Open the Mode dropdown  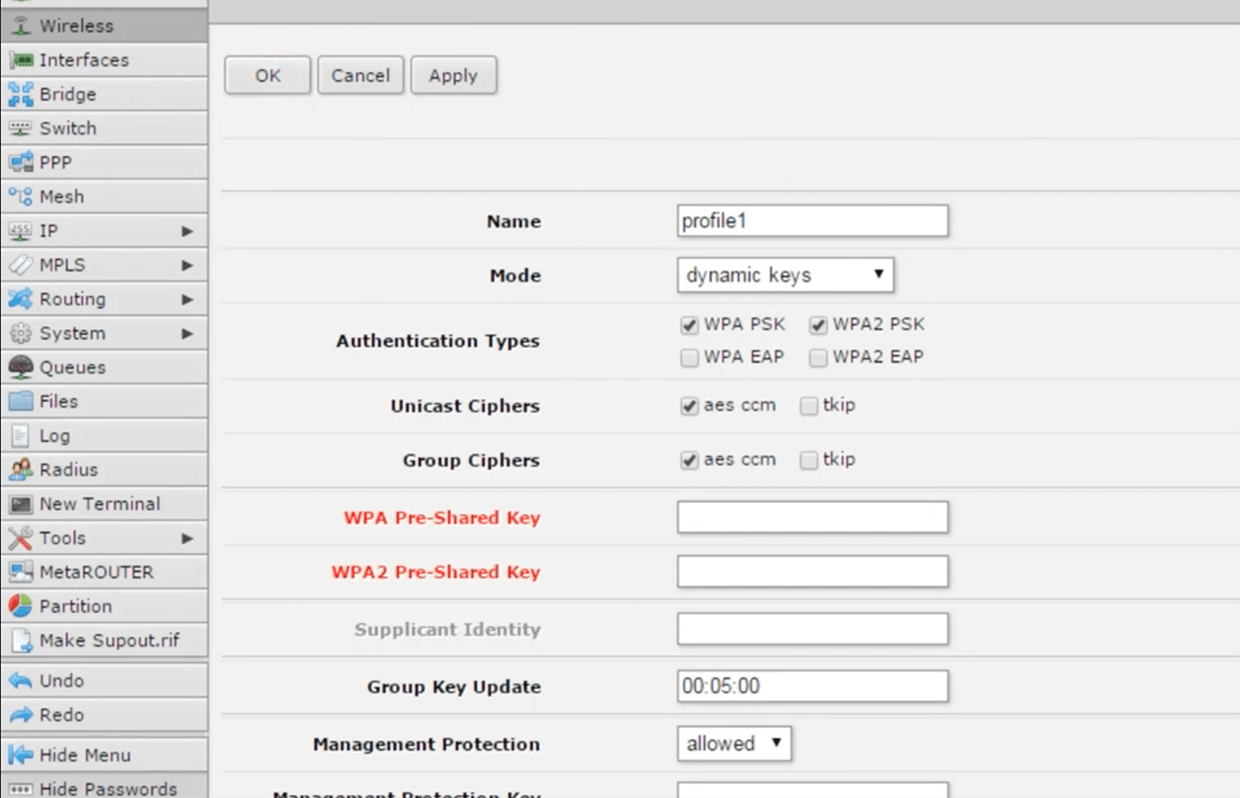click(x=785, y=275)
